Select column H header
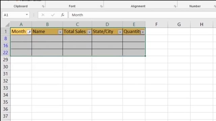216x121 pixels. click(202, 25)
